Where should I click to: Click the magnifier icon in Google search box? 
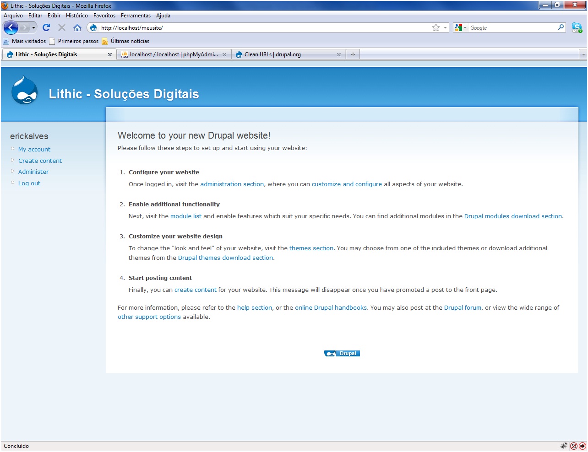point(561,28)
